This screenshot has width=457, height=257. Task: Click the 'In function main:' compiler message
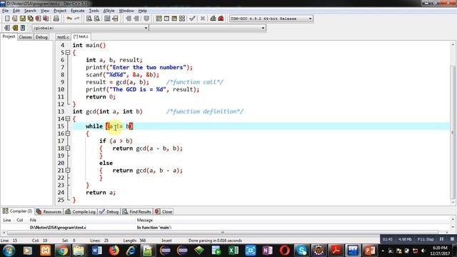(x=154, y=227)
